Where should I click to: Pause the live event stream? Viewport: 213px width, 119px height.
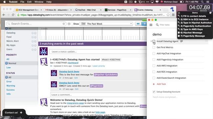144,24
